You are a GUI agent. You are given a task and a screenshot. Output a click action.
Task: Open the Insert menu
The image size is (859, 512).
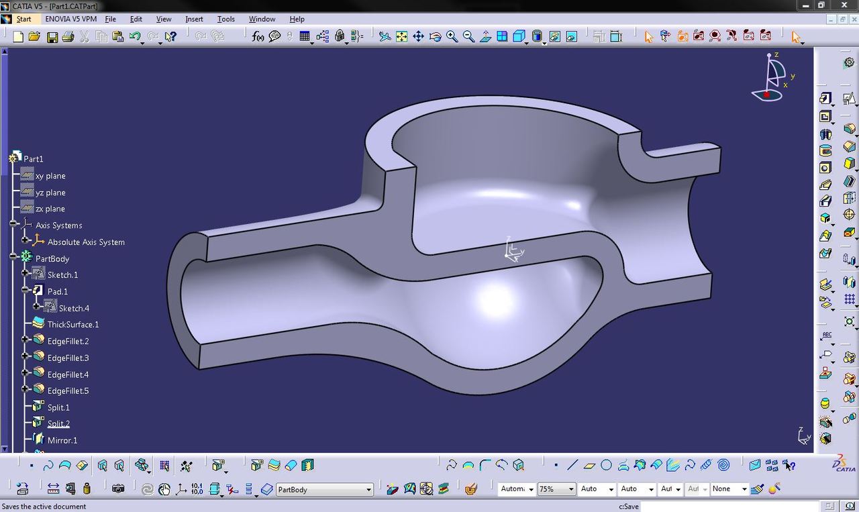point(194,19)
